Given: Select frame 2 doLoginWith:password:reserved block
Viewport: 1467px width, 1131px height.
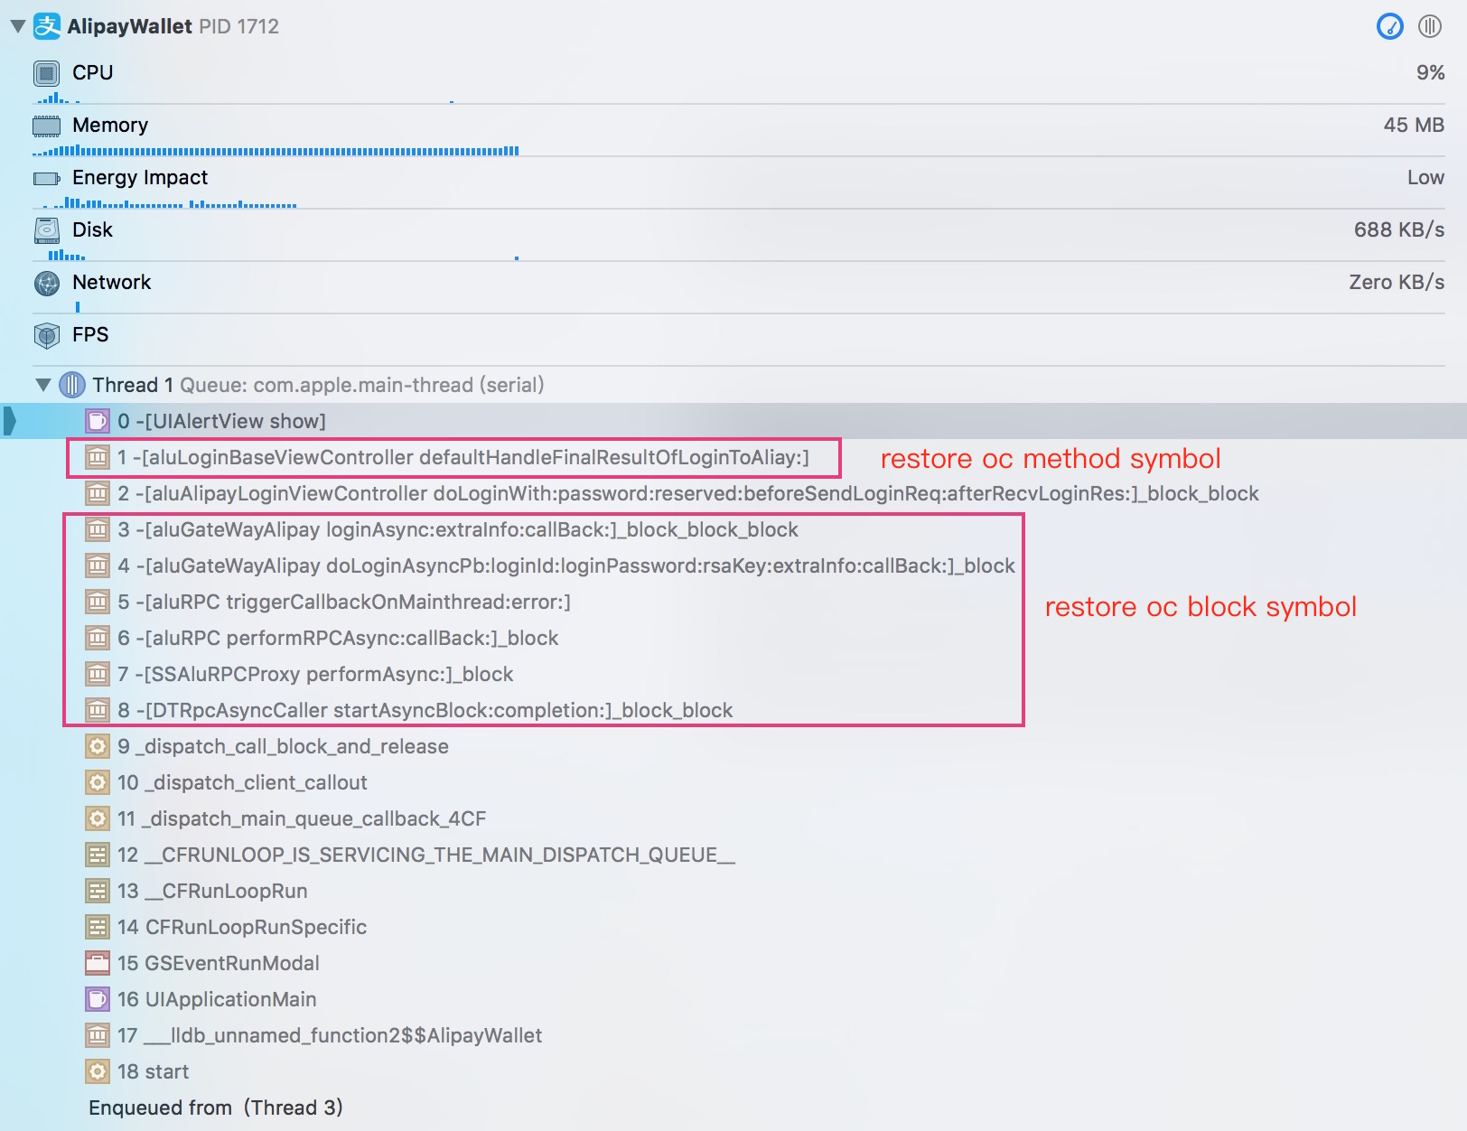Looking at the screenshot, I should click(733, 493).
